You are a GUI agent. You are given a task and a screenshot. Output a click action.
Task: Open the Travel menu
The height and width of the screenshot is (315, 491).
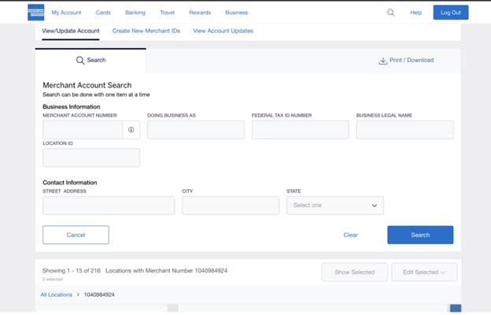pyautogui.click(x=168, y=13)
